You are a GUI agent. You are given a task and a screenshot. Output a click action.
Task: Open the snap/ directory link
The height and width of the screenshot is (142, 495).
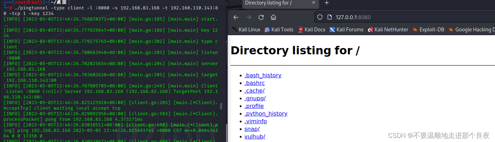[x=252, y=129]
